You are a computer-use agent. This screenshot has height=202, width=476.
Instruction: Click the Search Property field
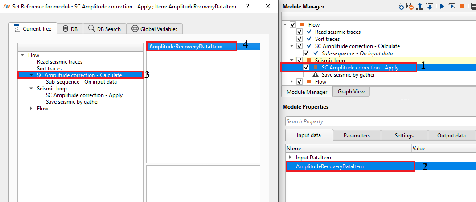[x=380, y=121]
